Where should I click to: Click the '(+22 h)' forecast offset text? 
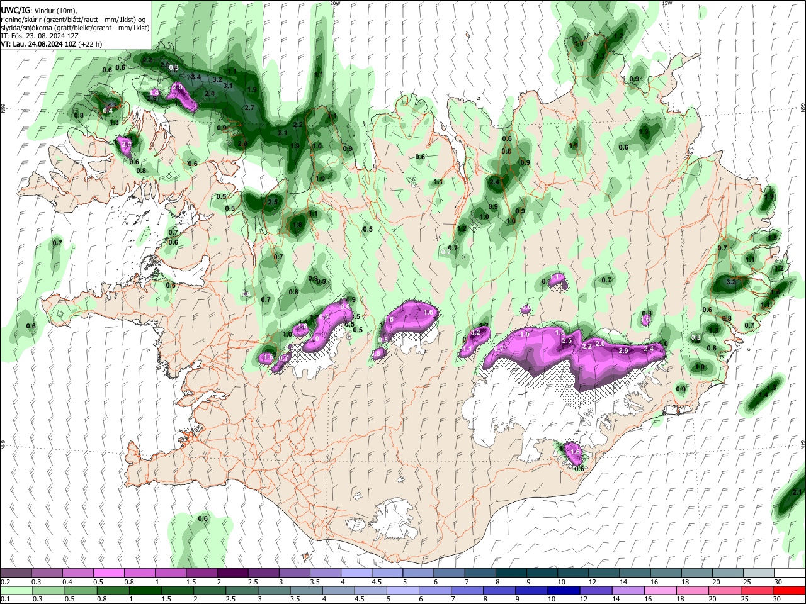coord(91,44)
